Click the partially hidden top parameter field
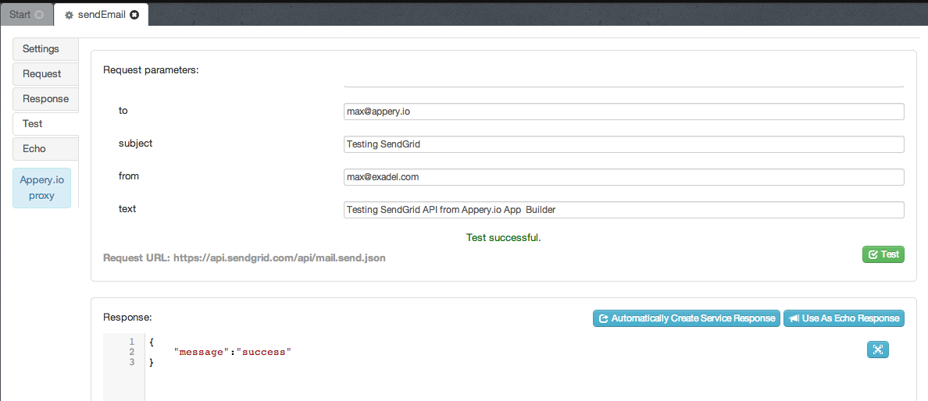 click(623, 84)
